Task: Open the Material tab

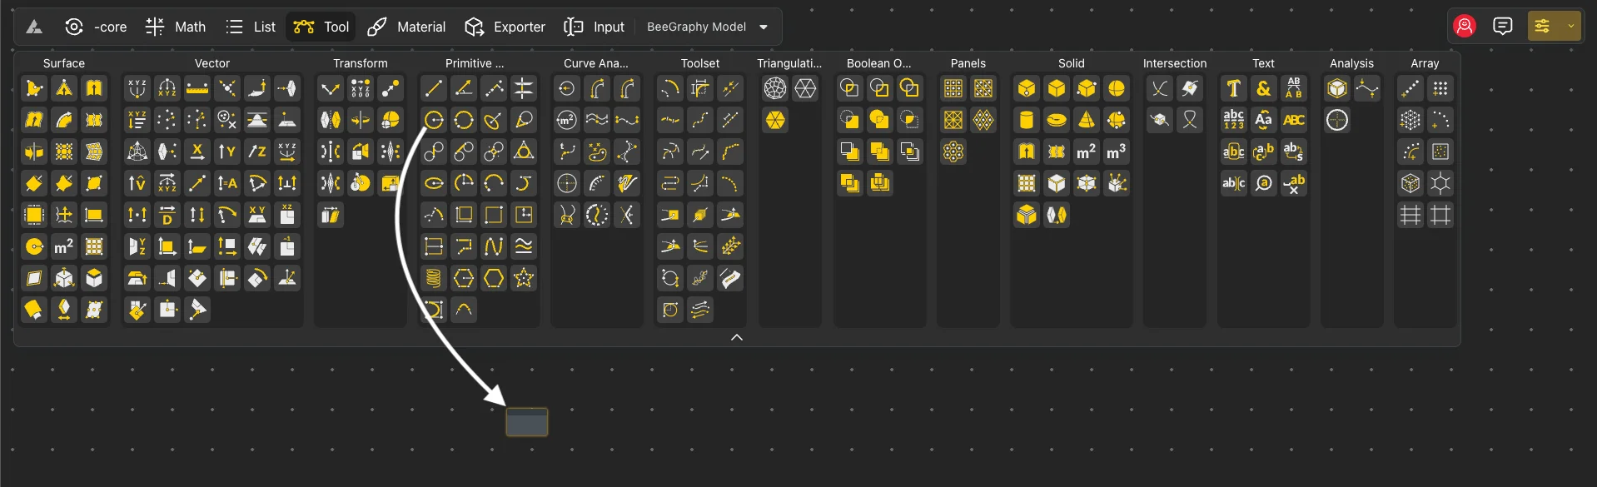Action: (406, 27)
